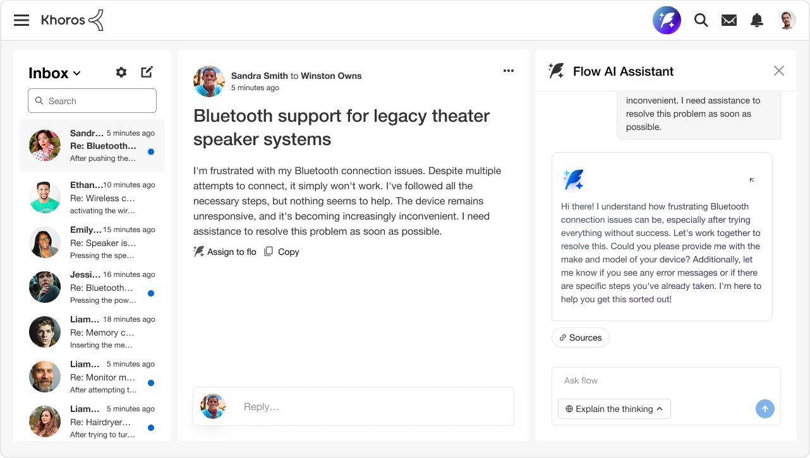810x458 pixels.
Task: Click the Flow AI Assistant title icon
Action: tap(556, 71)
